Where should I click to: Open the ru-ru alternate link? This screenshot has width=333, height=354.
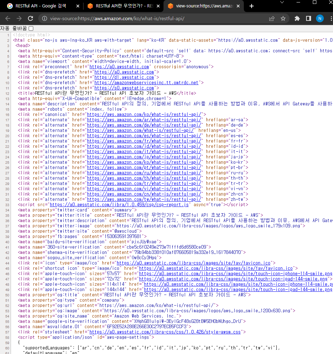pos(144,173)
